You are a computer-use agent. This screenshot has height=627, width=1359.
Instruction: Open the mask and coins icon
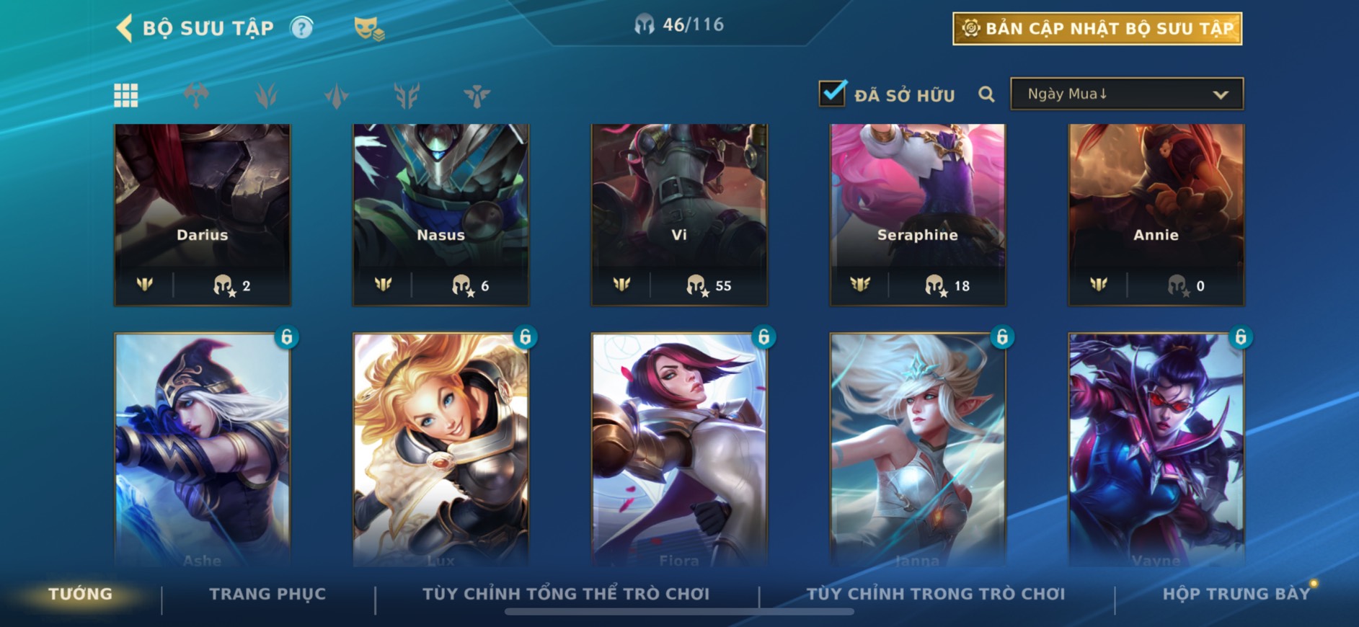point(369,29)
